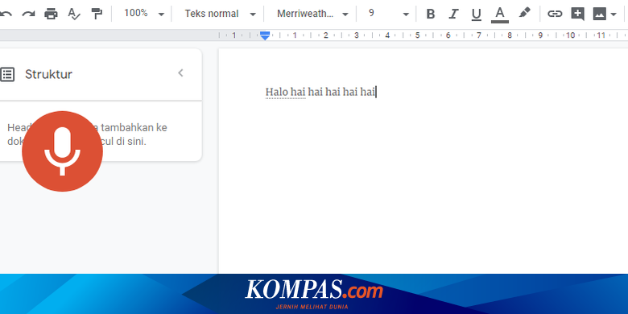The image size is (628, 314).
Task: Open the 100% zoom dropdown
Action: tap(144, 14)
